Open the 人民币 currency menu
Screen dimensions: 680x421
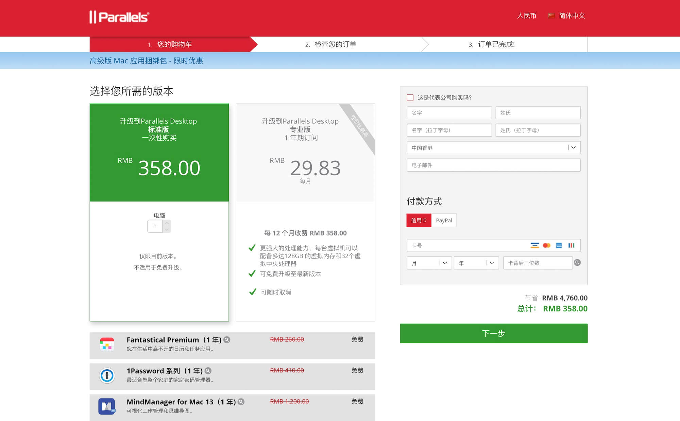(526, 16)
